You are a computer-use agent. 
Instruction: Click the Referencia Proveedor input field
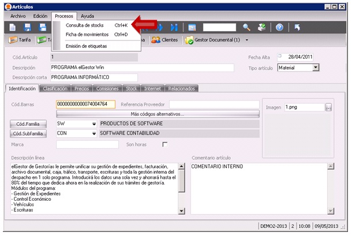[214, 104]
